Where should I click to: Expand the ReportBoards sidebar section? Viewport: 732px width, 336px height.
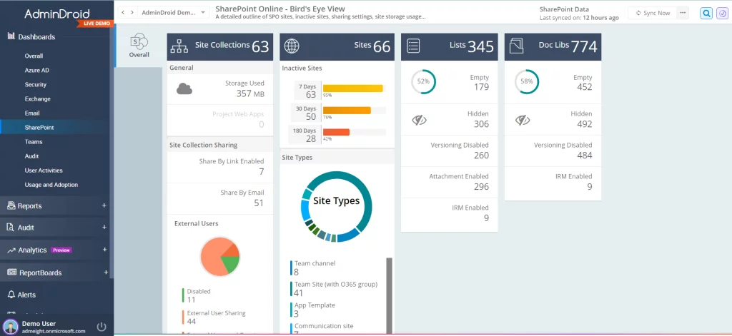pyautogui.click(x=104, y=273)
